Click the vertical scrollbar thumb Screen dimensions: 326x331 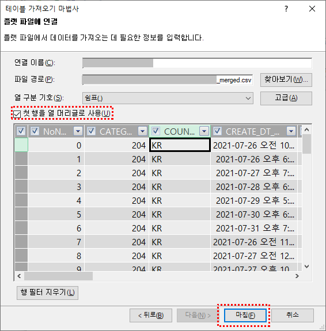307,144
